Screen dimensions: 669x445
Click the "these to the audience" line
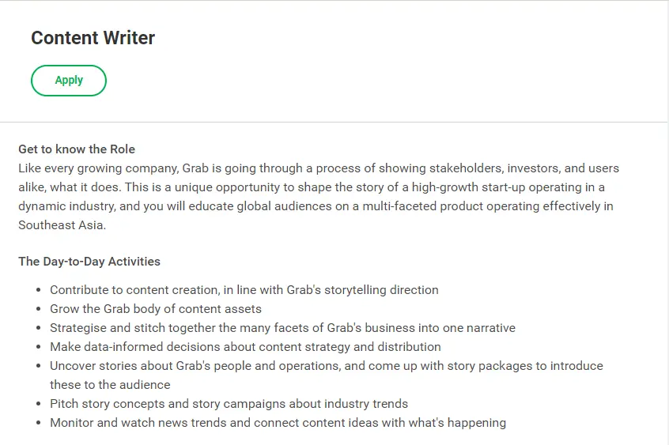tap(110, 385)
